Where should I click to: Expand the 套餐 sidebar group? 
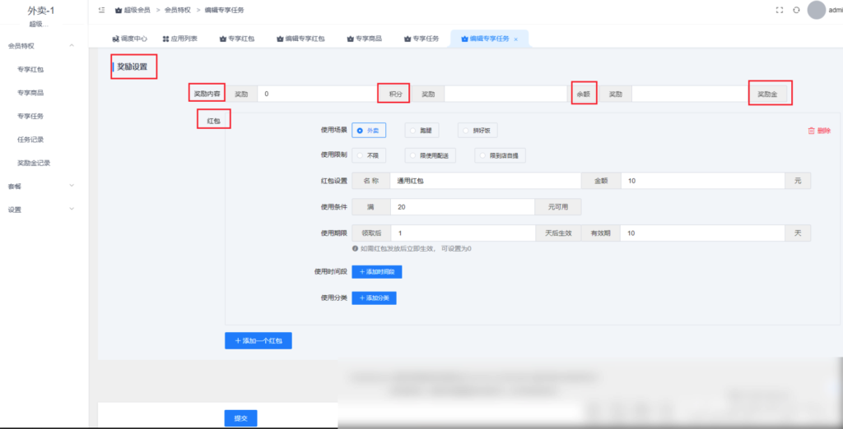[x=41, y=187]
